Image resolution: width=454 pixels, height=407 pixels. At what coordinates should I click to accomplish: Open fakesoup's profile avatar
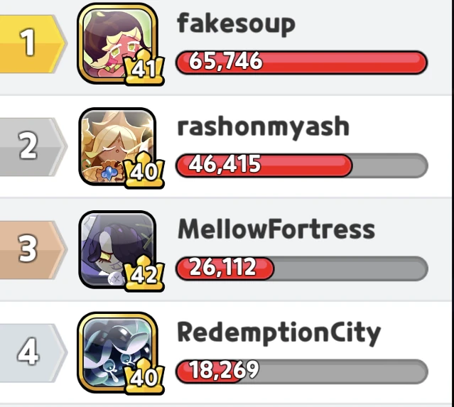click(x=117, y=43)
